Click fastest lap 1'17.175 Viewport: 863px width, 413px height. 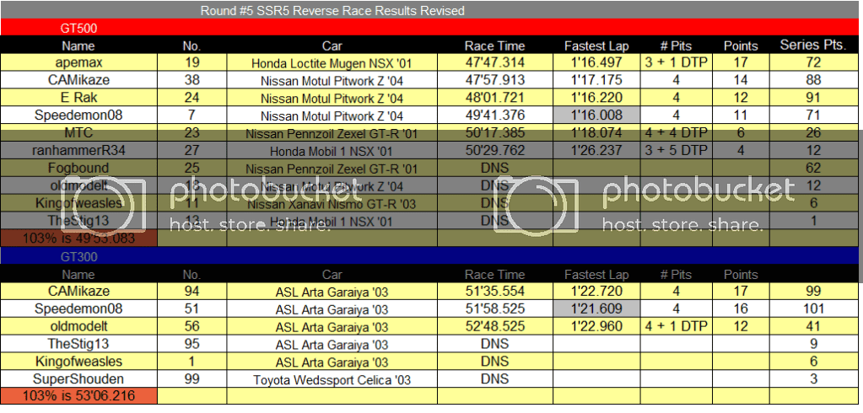(x=596, y=80)
